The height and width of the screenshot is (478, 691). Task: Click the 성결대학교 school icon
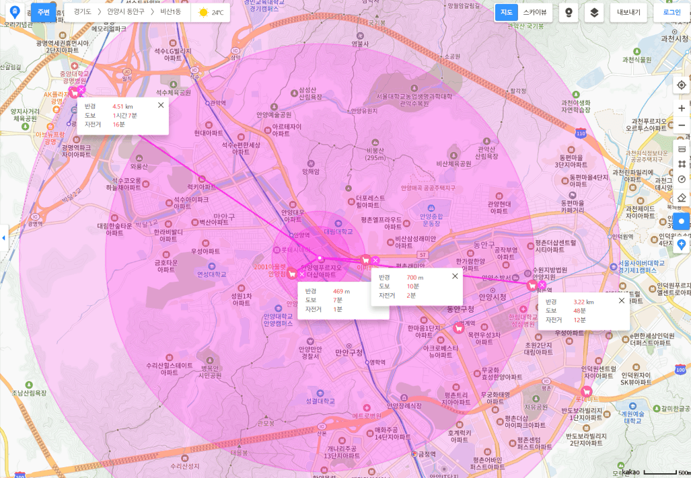(x=320, y=393)
